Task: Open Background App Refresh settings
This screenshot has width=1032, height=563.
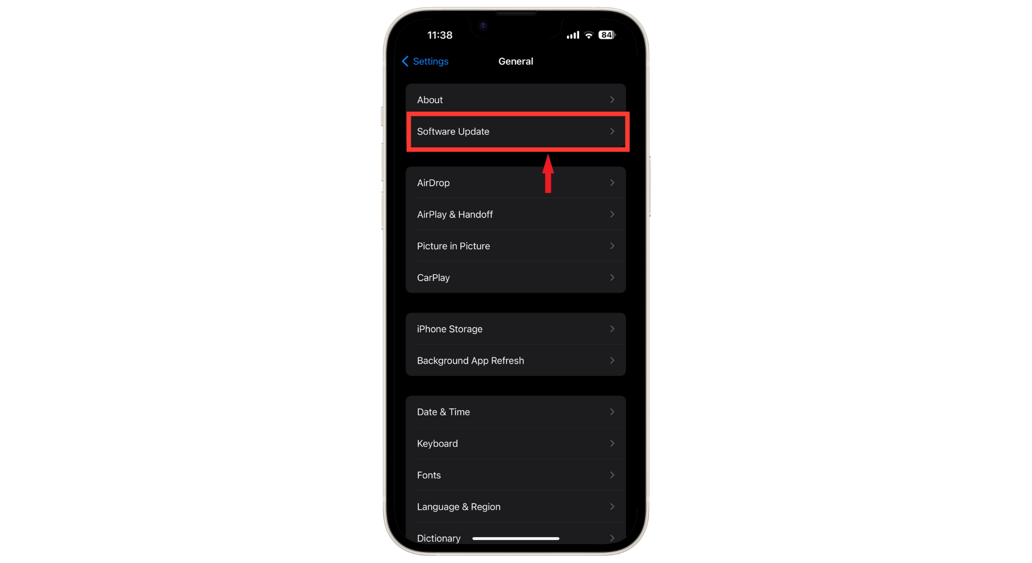Action: 515,361
